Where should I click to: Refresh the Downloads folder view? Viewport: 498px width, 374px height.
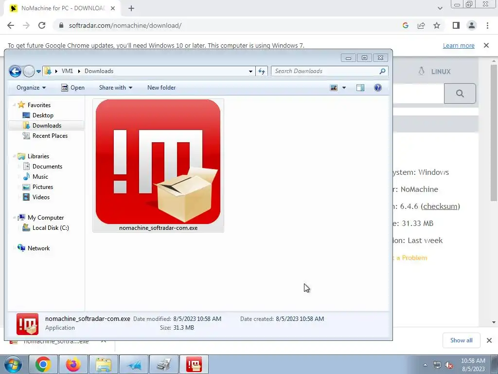pyautogui.click(x=261, y=71)
